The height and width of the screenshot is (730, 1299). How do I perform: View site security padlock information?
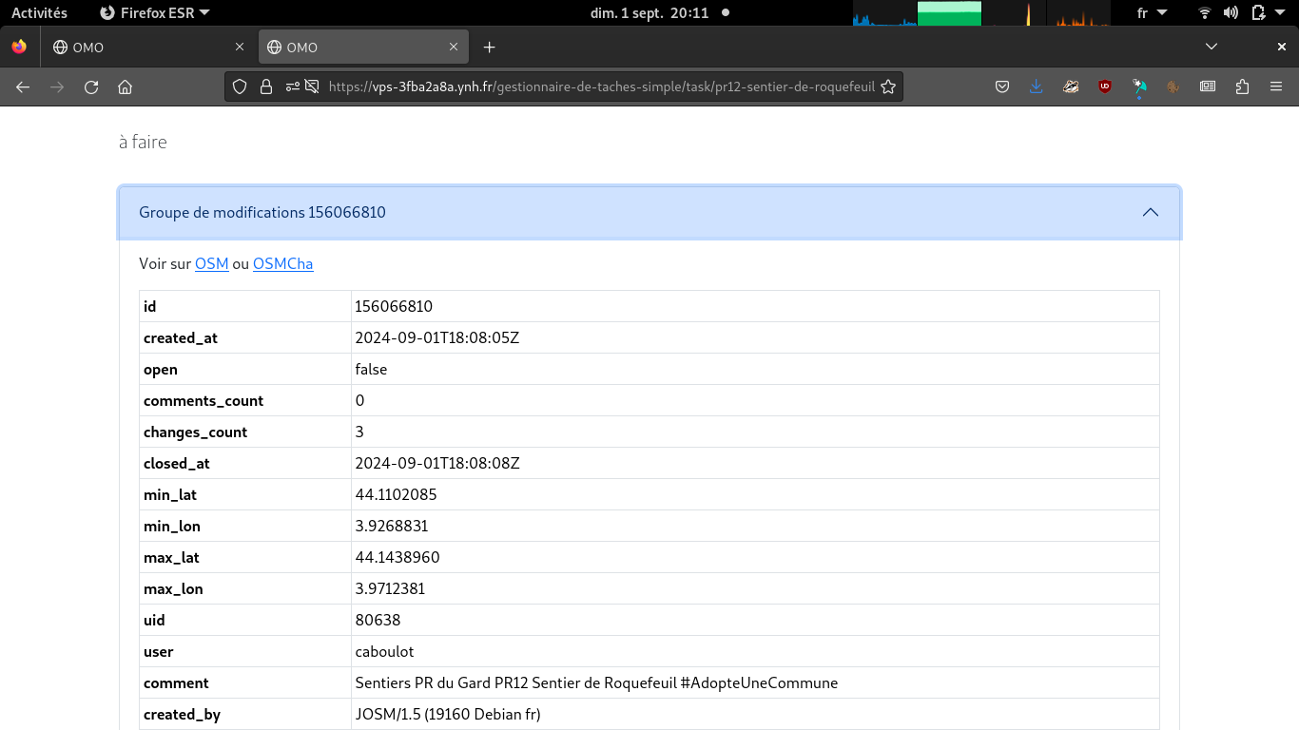tap(266, 86)
